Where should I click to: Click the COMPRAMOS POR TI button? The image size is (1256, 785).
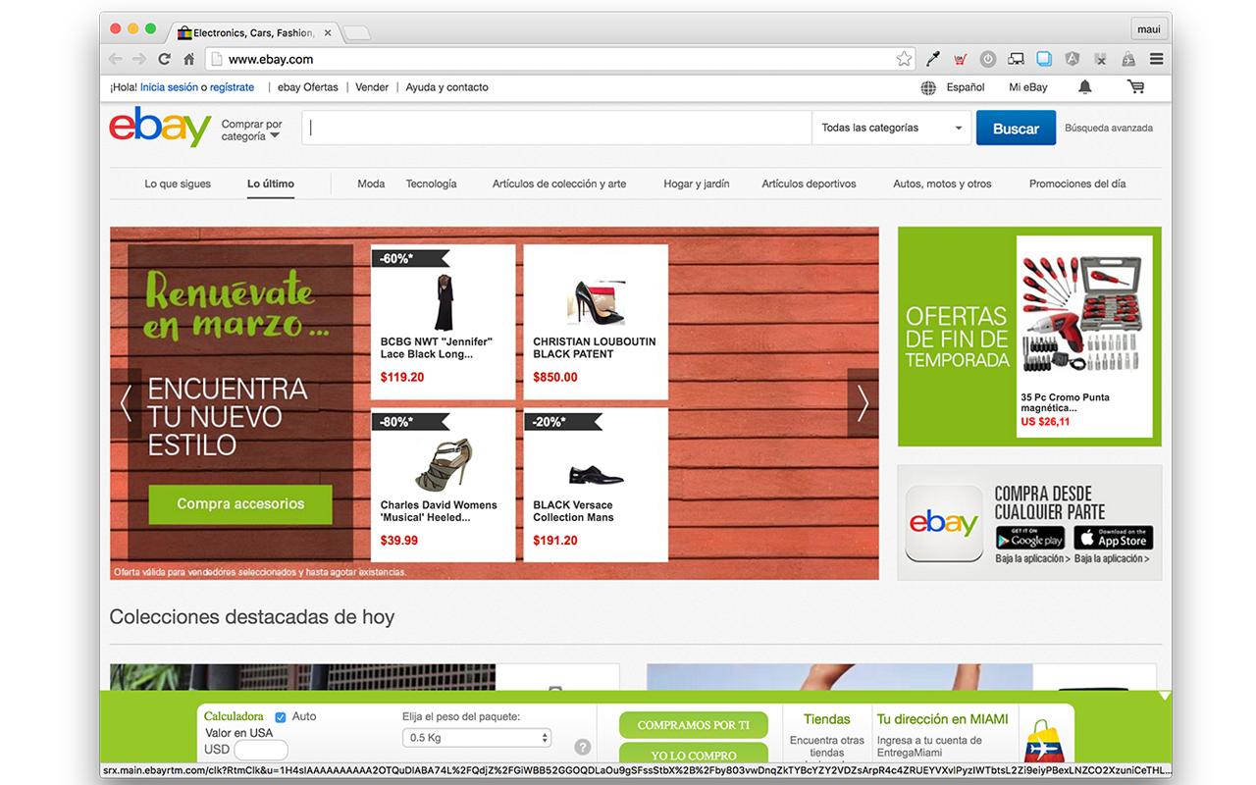[x=694, y=725]
